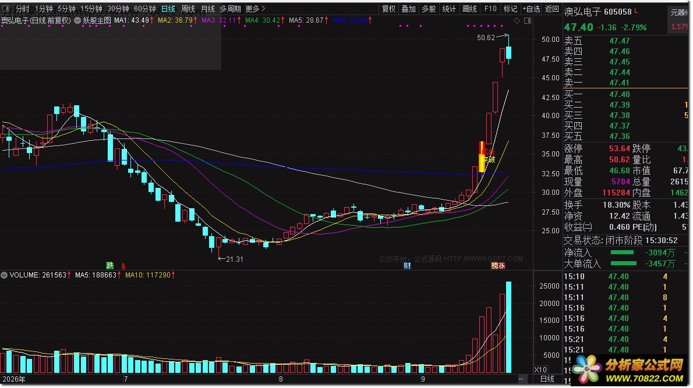Screen dimensions: 693x388
Task: Toggle the right info panel icon
Action: [527, 21]
